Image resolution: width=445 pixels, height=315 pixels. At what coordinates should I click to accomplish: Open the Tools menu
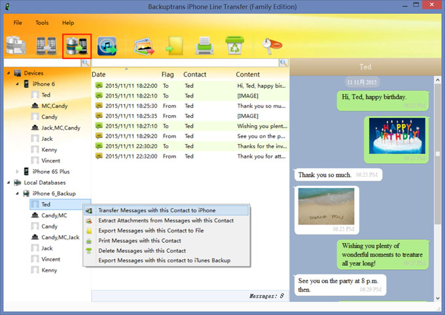point(42,23)
